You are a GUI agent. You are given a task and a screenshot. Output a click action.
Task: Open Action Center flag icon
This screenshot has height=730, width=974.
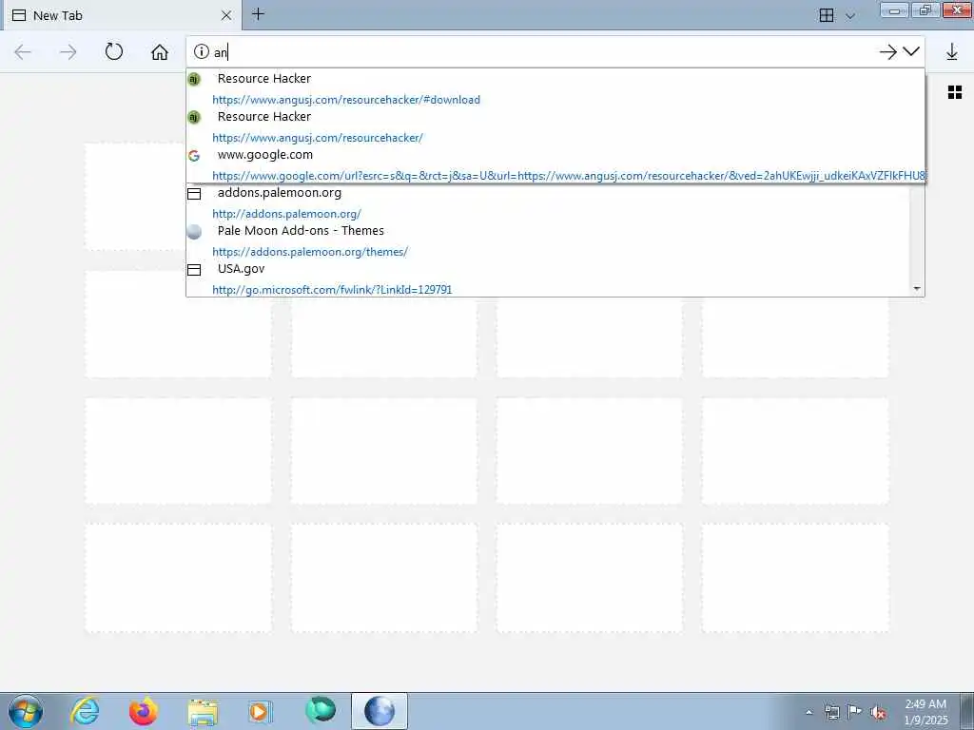[855, 712]
